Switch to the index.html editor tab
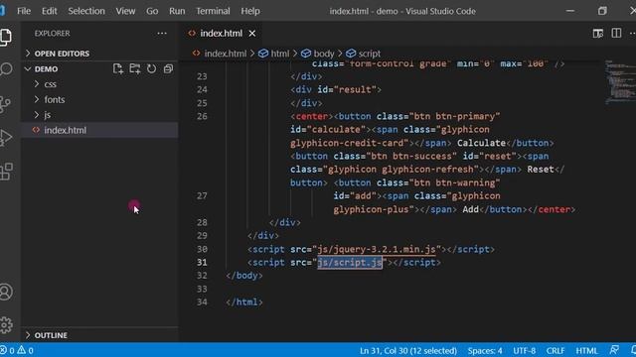 tap(221, 33)
